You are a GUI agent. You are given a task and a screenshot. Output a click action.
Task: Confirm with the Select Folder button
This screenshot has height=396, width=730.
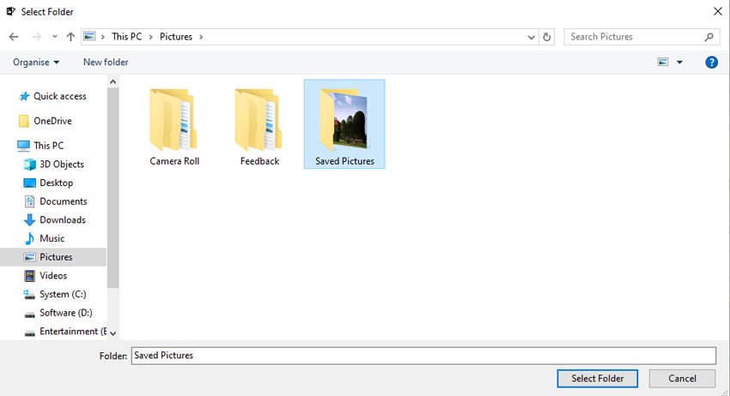[x=598, y=378]
